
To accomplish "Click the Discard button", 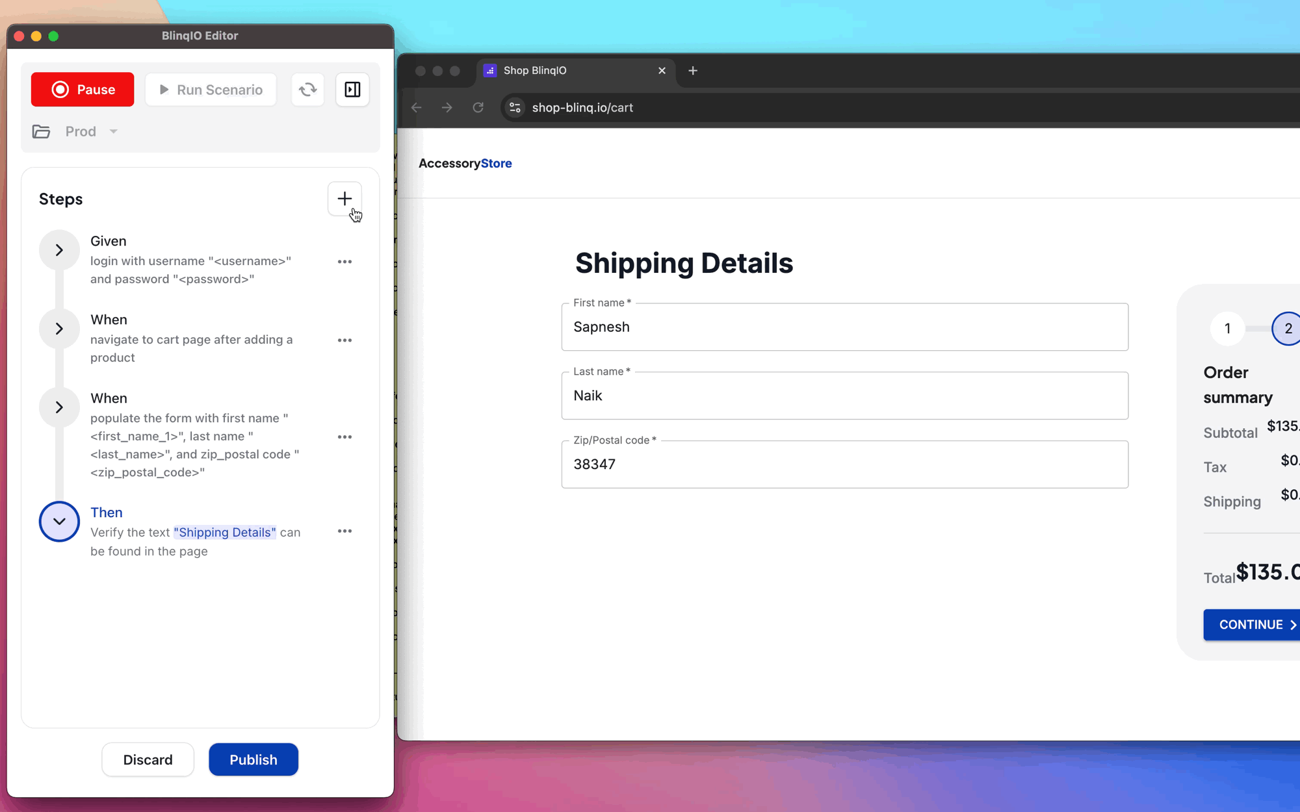I will click(148, 759).
